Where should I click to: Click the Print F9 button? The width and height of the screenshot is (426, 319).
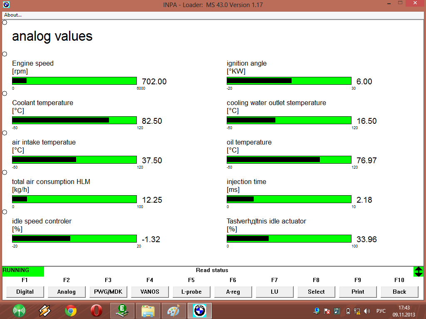coord(358,292)
